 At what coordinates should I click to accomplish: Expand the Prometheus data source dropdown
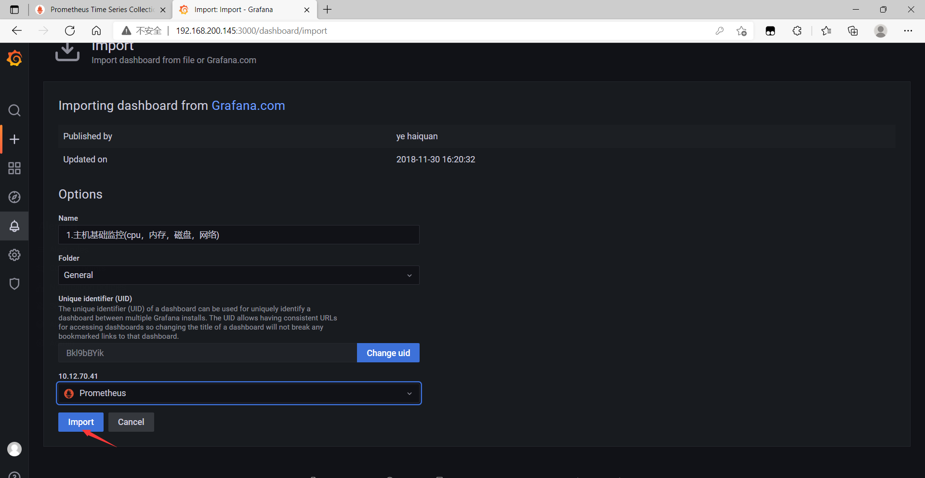(239, 393)
